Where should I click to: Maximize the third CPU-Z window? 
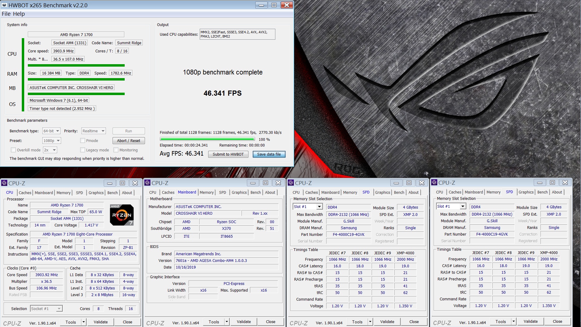point(409,183)
